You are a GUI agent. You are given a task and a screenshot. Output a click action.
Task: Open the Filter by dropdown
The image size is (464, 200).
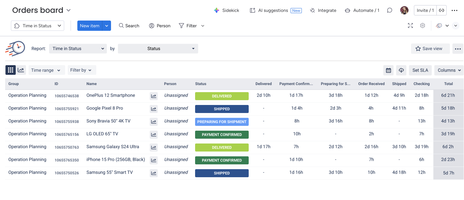click(x=82, y=70)
